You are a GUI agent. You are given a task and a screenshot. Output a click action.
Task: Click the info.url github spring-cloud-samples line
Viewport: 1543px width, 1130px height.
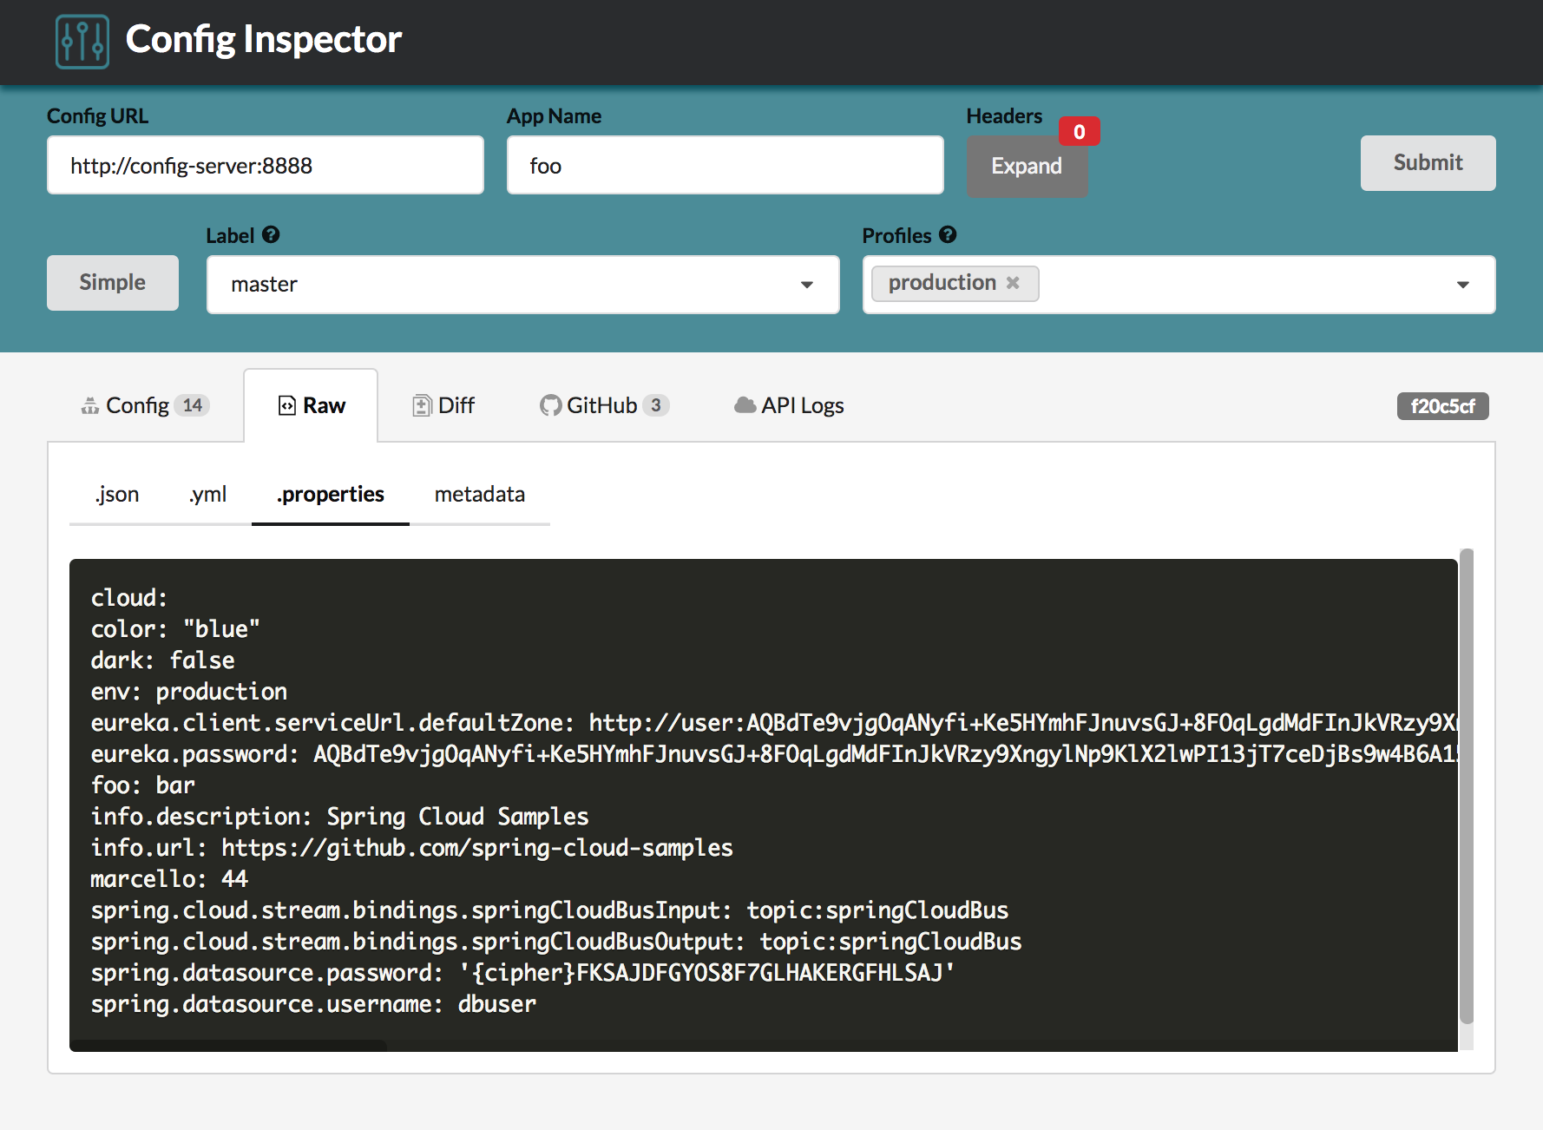click(412, 848)
